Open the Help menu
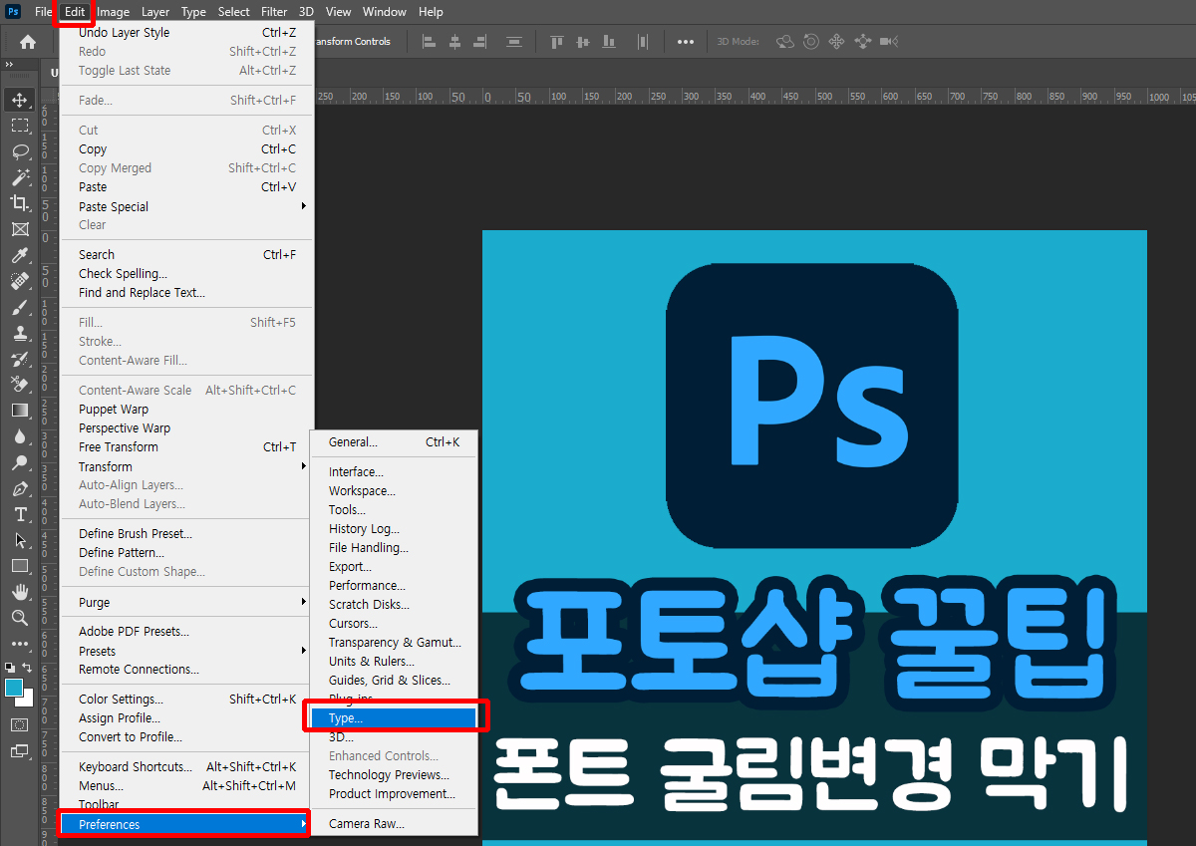1196x846 pixels. [431, 12]
